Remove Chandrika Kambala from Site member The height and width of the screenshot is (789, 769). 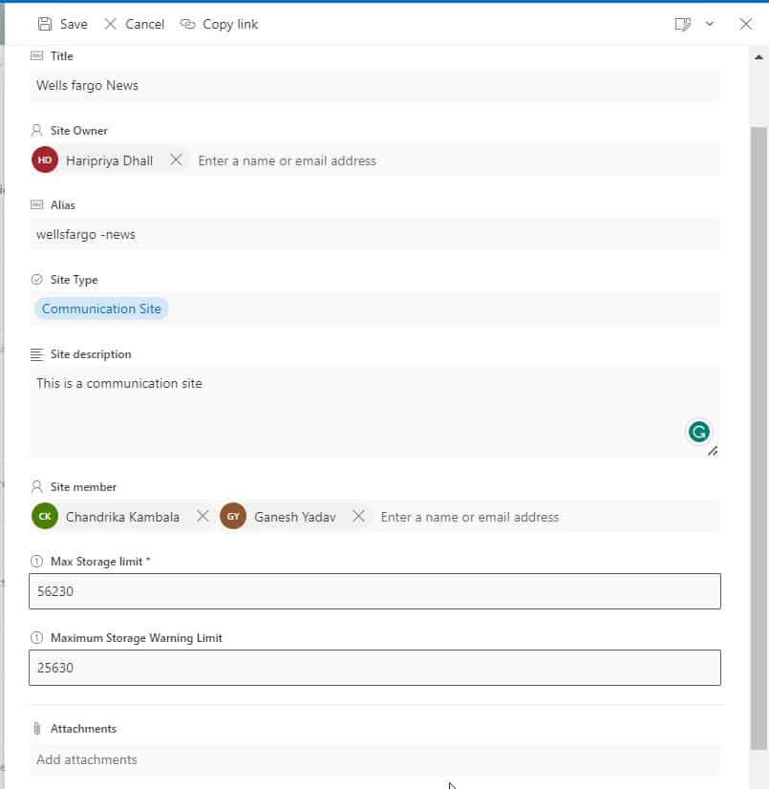pos(203,516)
